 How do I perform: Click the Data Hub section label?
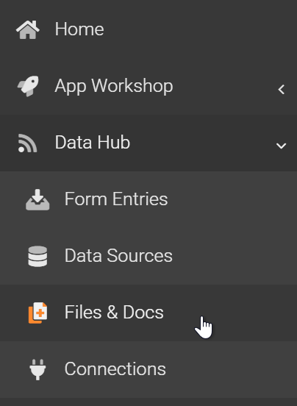(93, 143)
